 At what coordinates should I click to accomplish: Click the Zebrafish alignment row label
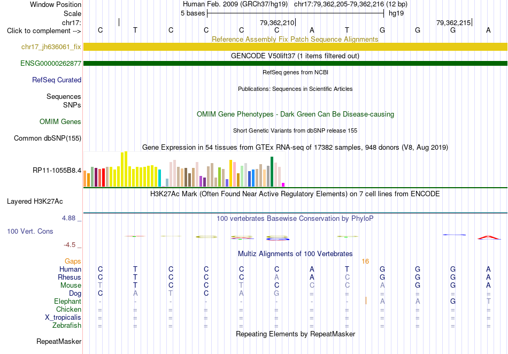point(67,325)
